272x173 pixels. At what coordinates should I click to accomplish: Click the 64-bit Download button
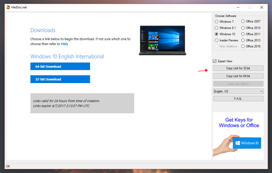click(60, 66)
